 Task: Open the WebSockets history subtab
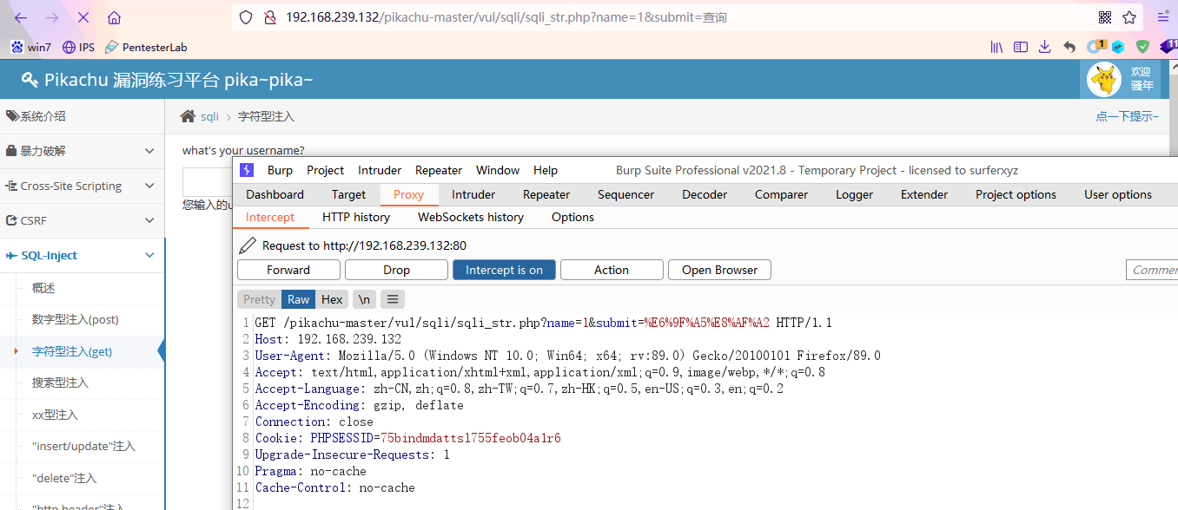(471, 217)
